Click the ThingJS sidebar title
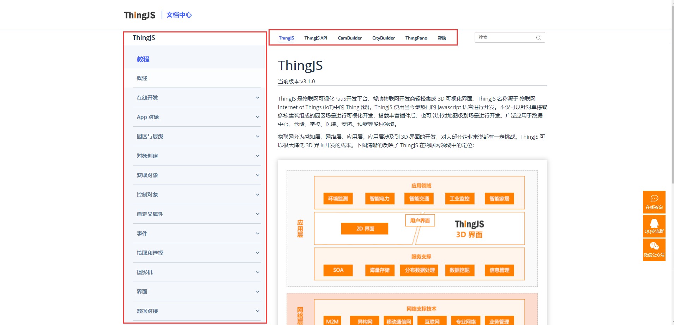This screenshot has width=674, height=325. click(144, 38)
